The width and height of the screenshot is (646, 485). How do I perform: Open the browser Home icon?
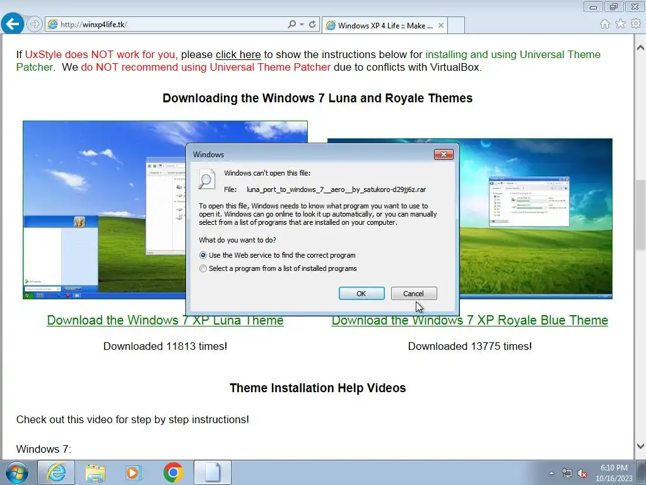pos(605,24)
